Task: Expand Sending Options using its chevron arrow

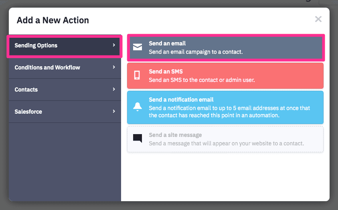Action: (x=114, y=45)
